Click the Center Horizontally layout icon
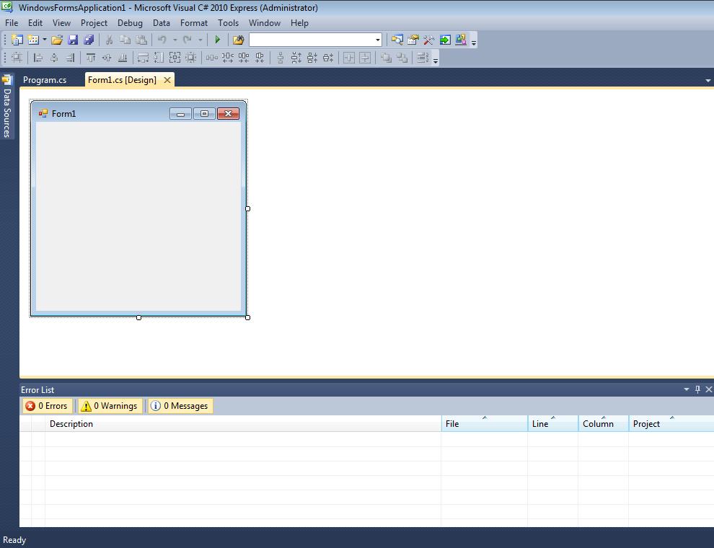The height and width of the screenshot is (548, 714). [349, 58]
